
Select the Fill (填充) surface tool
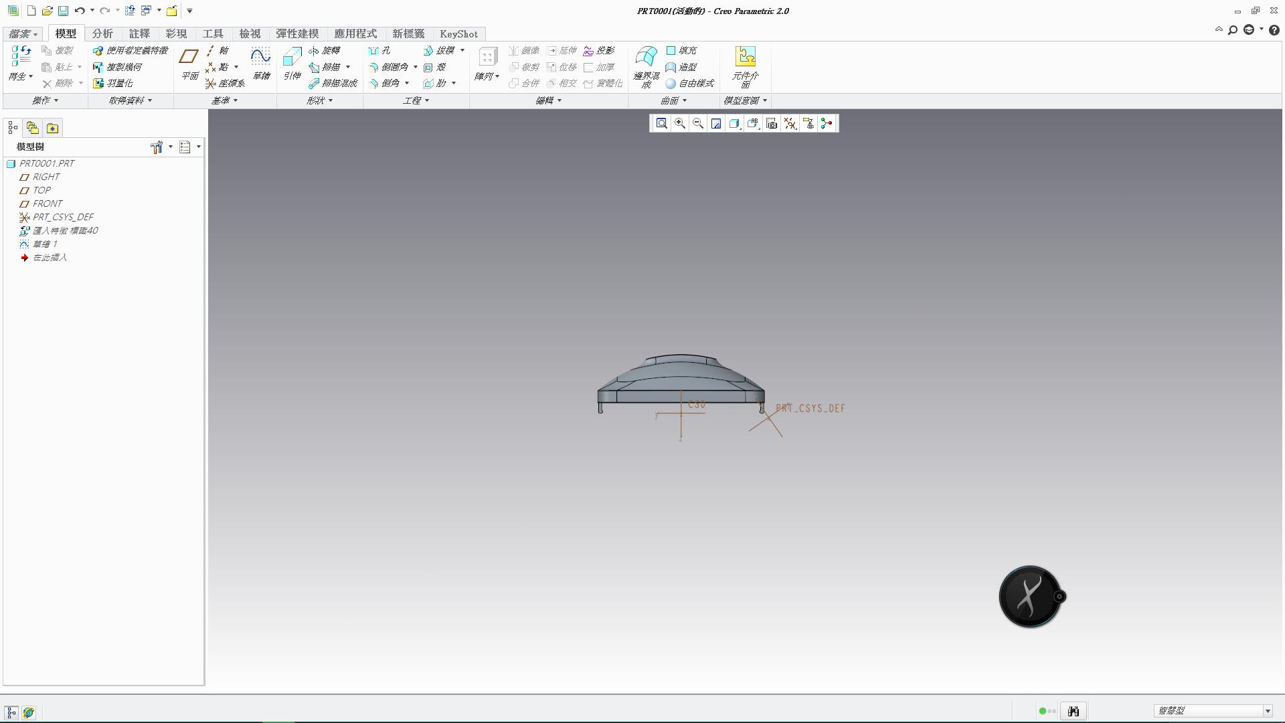pos(681,51)
